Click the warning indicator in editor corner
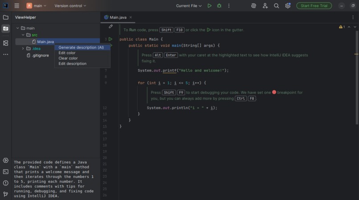Viewport: 359px width, 200px height. click(x=342, y=27)
